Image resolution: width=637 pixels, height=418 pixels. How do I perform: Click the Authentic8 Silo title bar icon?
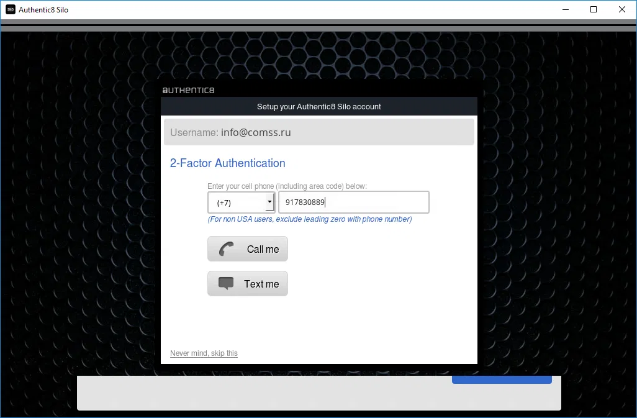[x=11, y=9]
